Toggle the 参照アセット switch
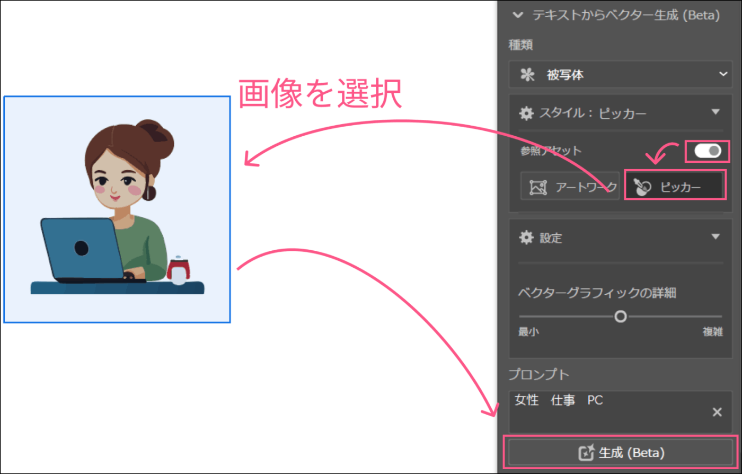The width and height of the screenshot is (742, 474). coord(708,151)
